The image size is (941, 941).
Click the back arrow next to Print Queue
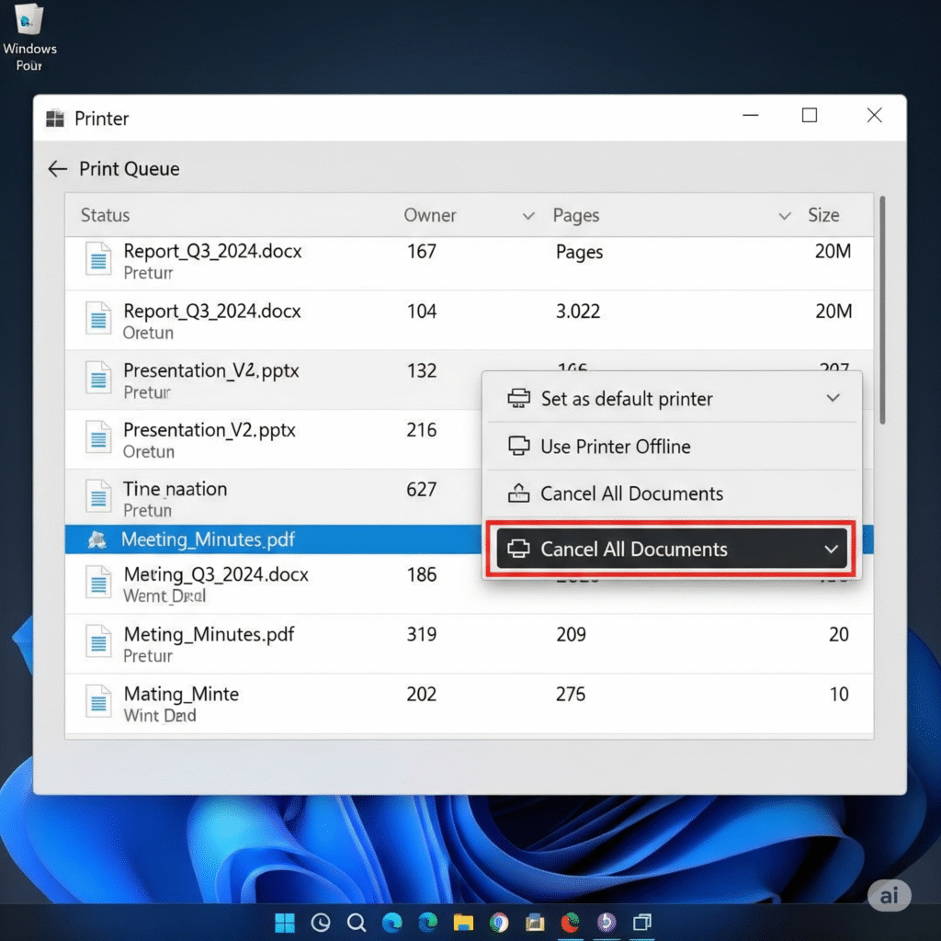pyautogui.click(x=56, y=169)
